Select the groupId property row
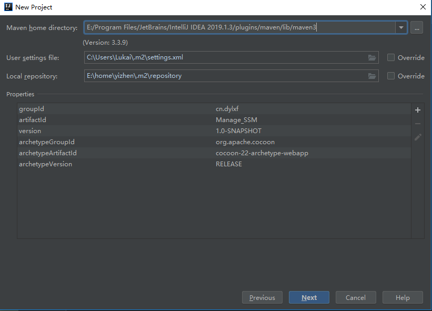Viewport: 432px width, 311px height. (x=214, y=109)
